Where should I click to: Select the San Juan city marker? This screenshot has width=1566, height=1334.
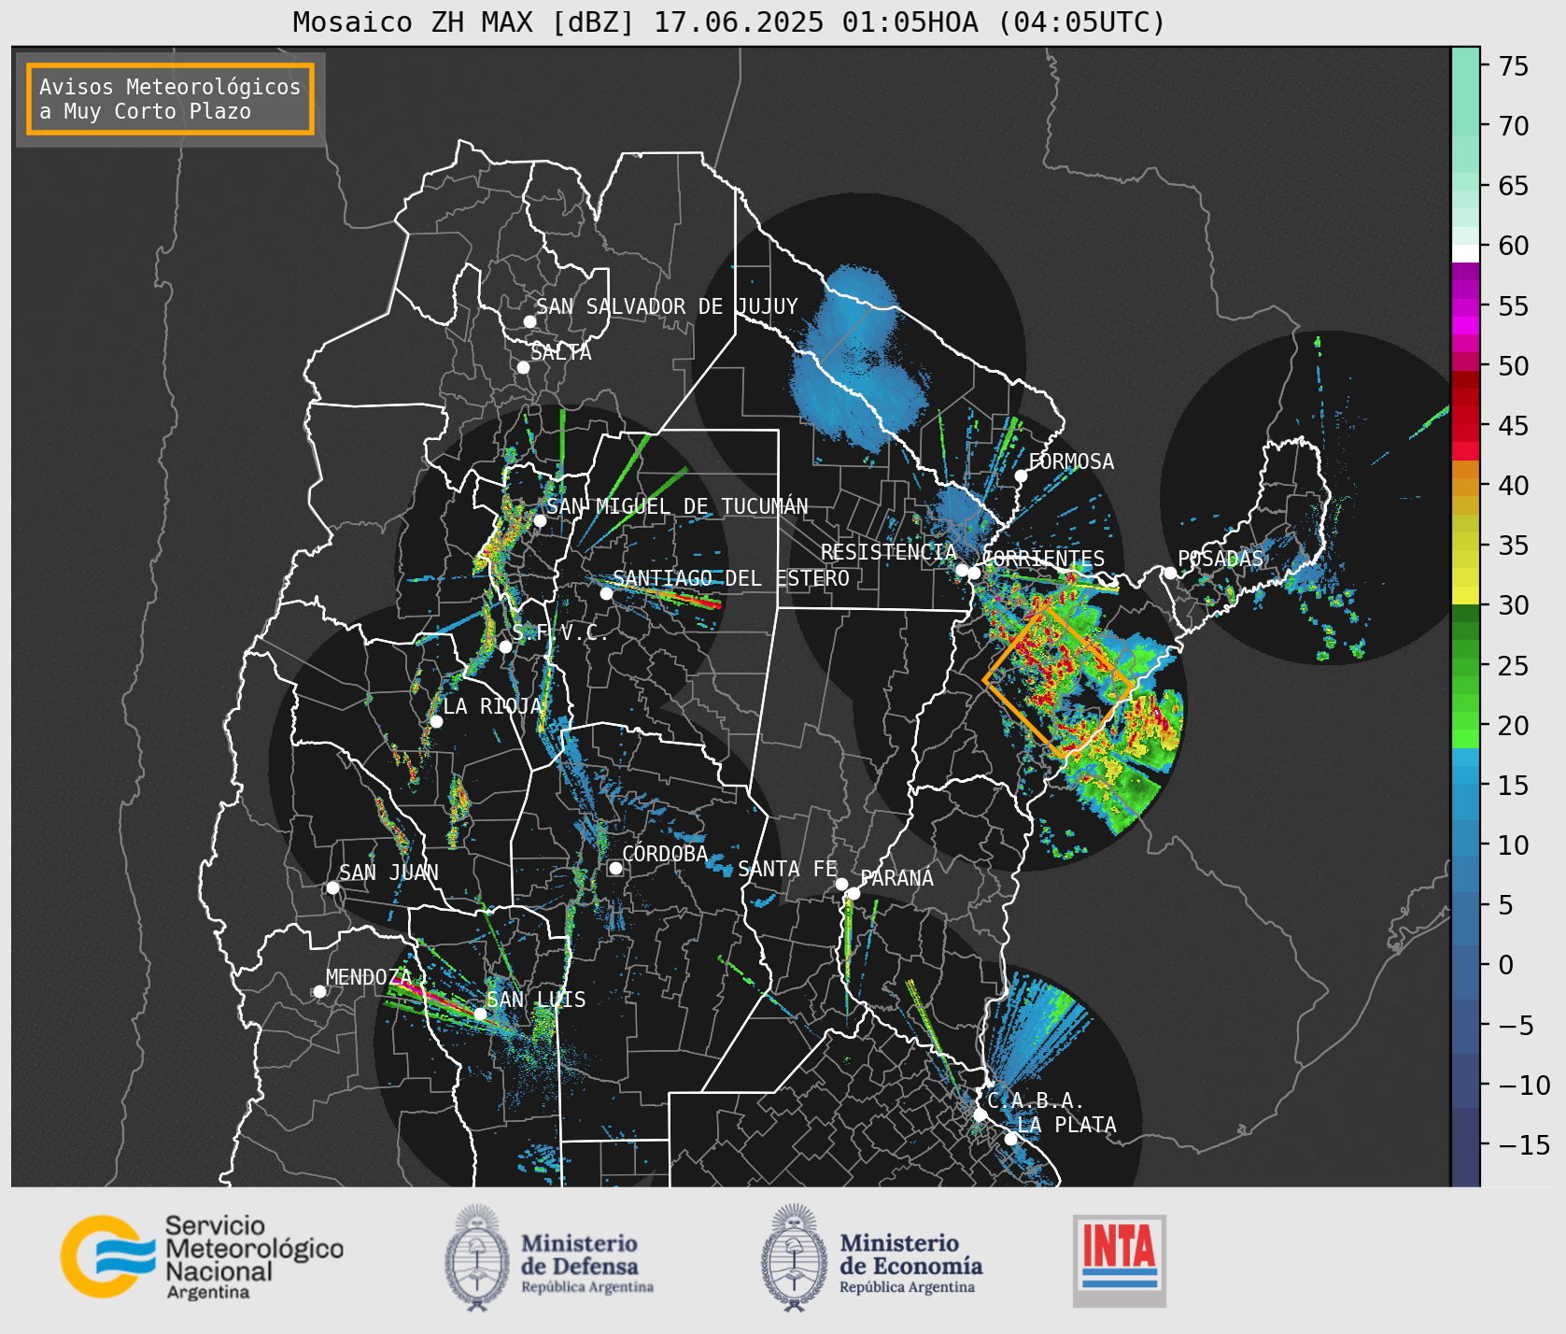[x=332, y=887]
